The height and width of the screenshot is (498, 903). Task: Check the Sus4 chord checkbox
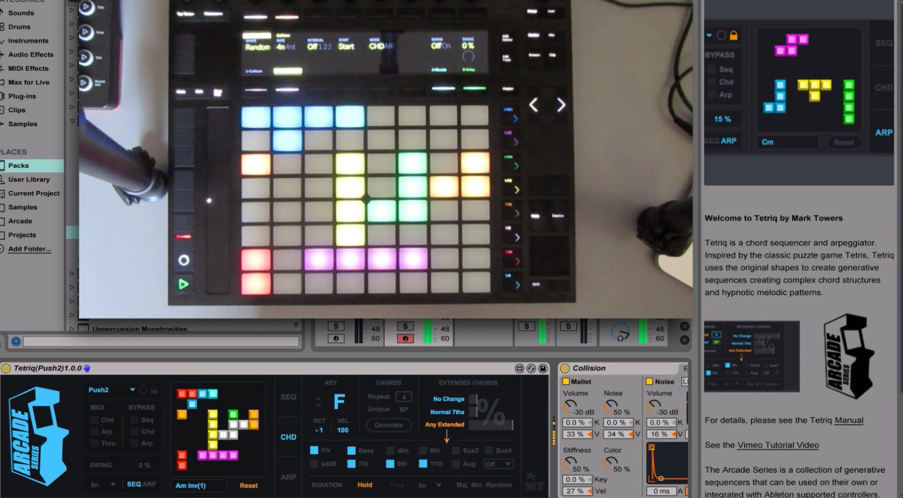(x=488, y=451)
